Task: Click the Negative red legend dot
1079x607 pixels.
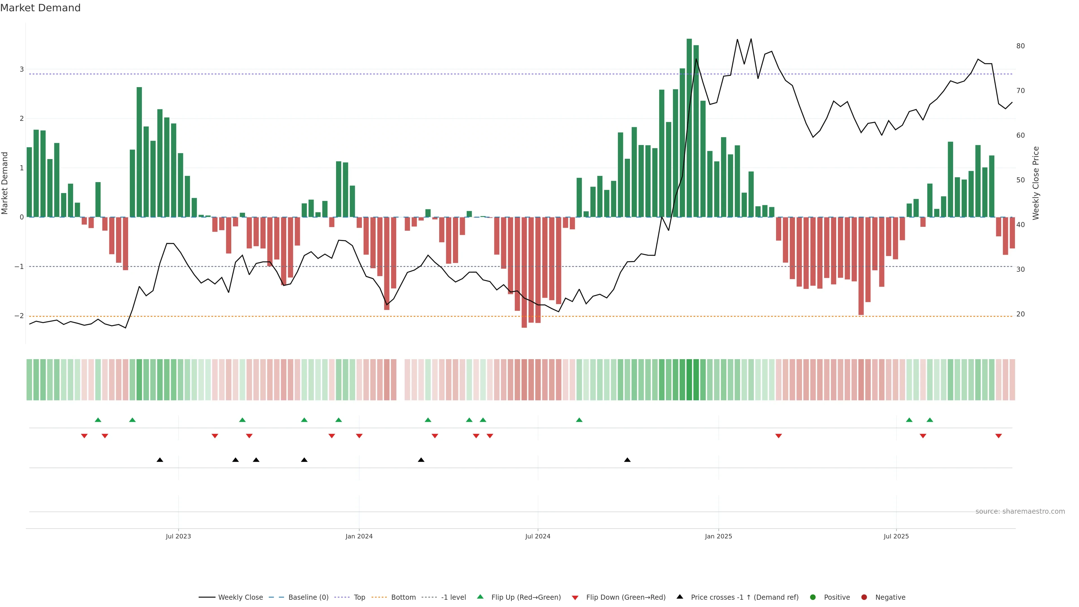Action: click(x=864, y=597)
